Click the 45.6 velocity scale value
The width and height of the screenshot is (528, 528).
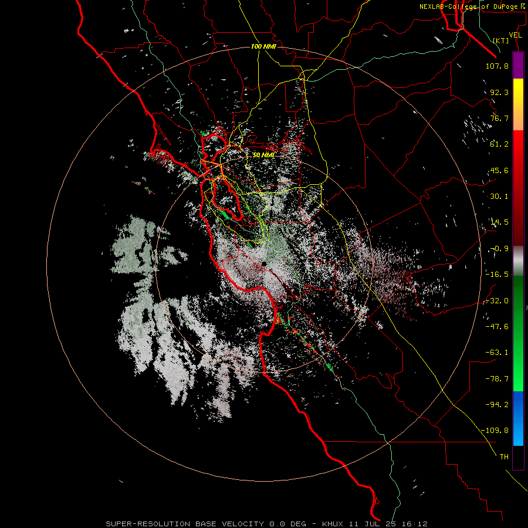[x=499, y=170]
